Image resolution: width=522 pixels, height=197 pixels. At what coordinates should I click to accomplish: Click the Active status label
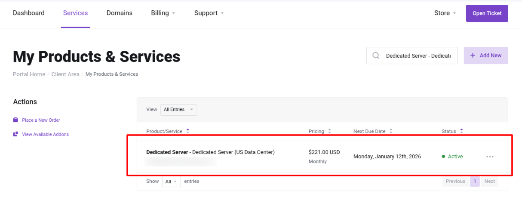tap(455, 157)
